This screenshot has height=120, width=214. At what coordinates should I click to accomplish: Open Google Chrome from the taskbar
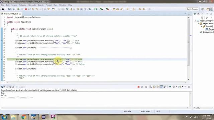(x=24, y=117)
